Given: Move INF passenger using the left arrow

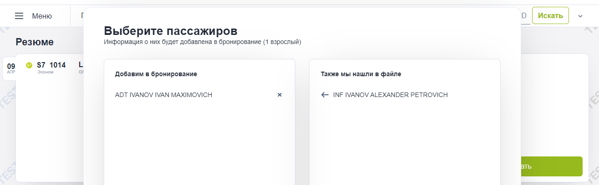Looking at the screenshot, I should [x=325, y=95].
